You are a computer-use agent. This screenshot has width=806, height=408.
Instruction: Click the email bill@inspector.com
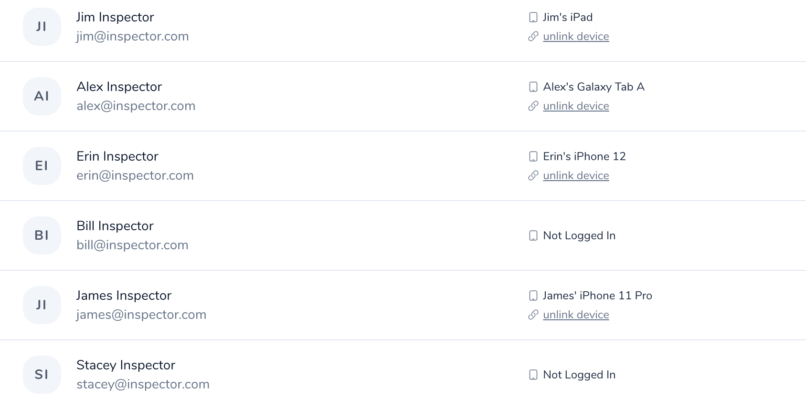pos(132,245)
